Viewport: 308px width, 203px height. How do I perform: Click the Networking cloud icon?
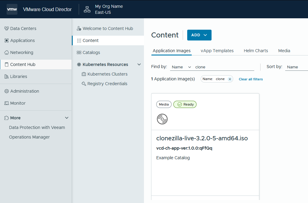7,52
